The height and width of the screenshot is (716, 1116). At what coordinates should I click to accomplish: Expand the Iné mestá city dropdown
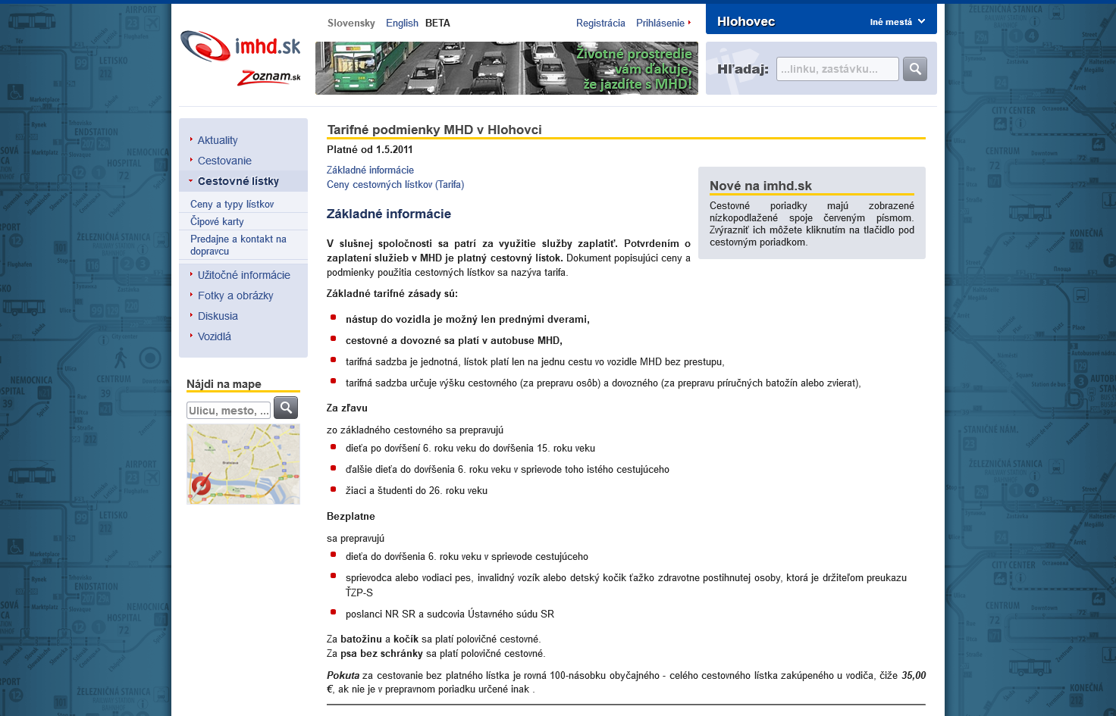tap(897, 22)
